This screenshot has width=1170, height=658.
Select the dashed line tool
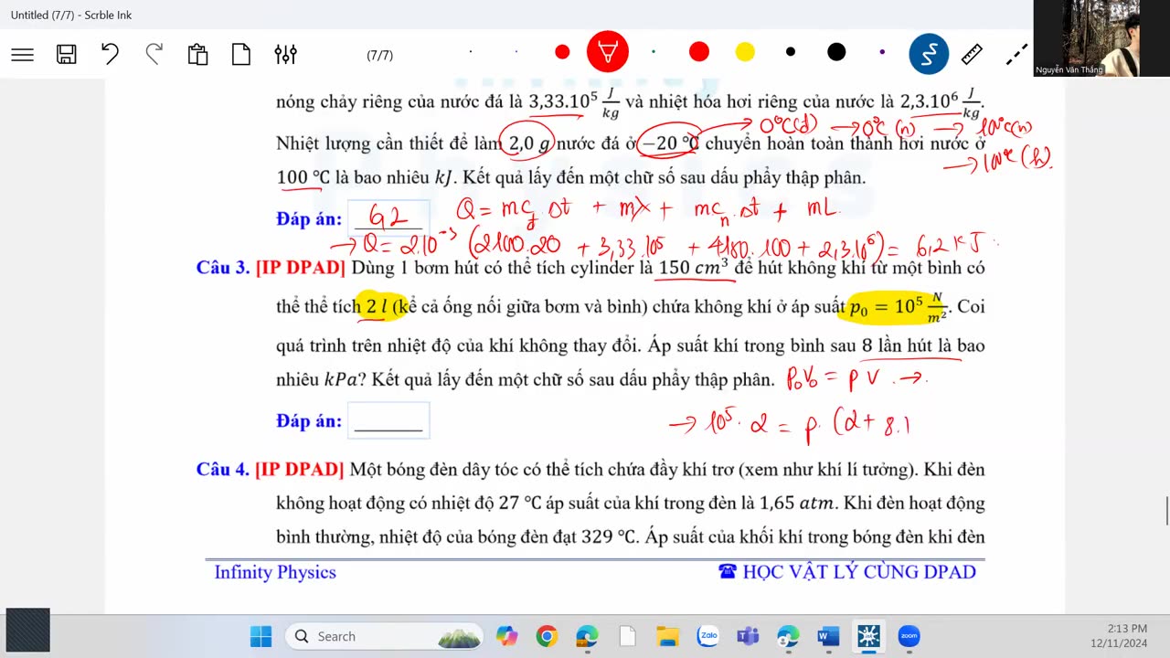click(1016, 55)
